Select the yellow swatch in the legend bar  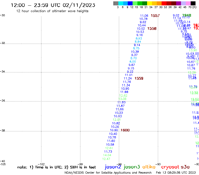[x=150, y=3]
